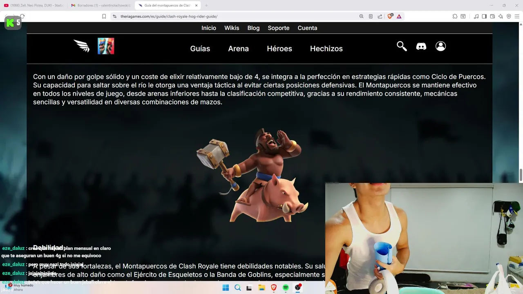Open Brave Shields lion icon
The width and height of the screenshot is (523, 294).
coord(390,16)
